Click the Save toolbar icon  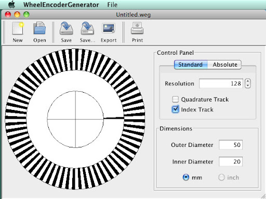[66, 28]
